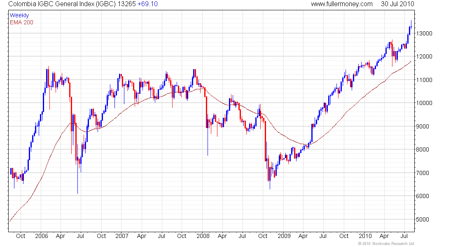Click the 2007 x-axis label
453x247 pixels.
pos(122,236)
